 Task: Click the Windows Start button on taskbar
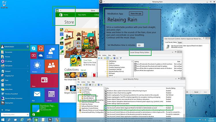click(x=3, y=120)
